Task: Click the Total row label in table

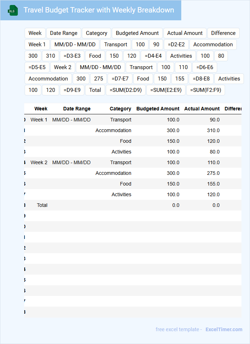Action: 42,205
